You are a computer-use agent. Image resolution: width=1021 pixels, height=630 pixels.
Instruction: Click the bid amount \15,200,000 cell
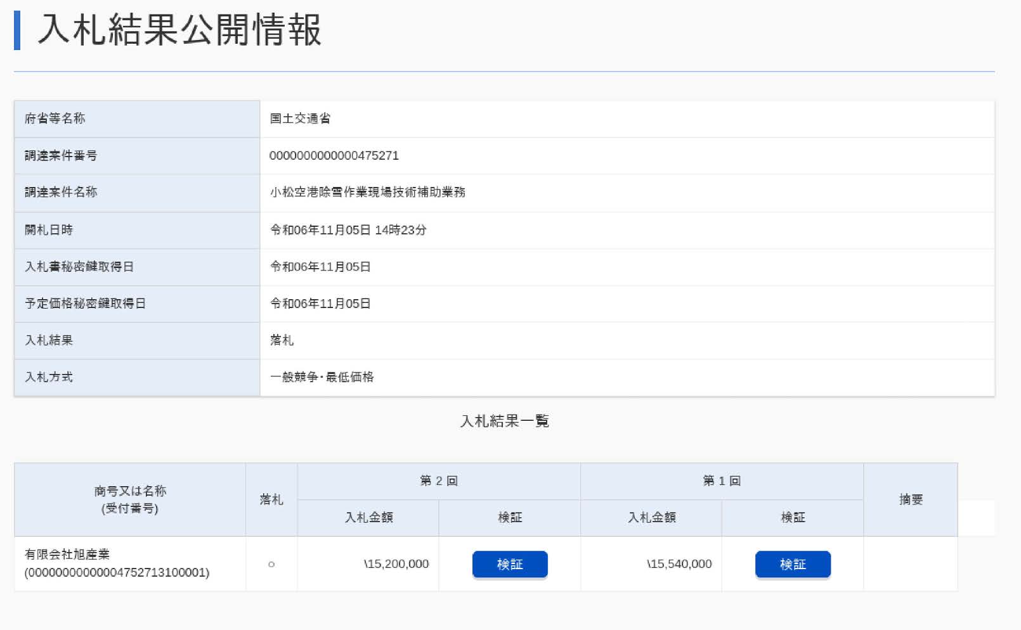click(396, 563)
